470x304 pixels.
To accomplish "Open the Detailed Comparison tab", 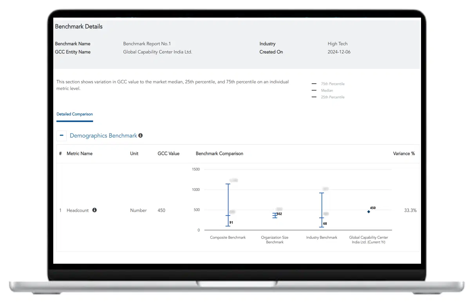I will [x=74, y=114].
